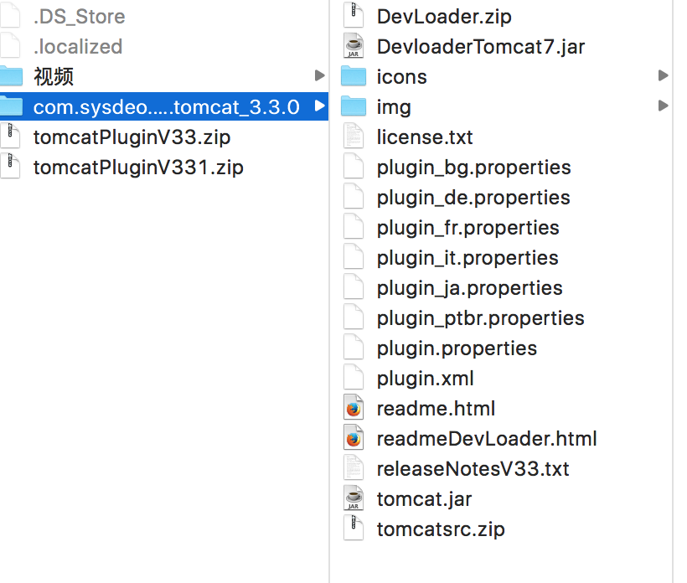
Task: Click the tomcatPluginV331.zip archive icon
Action: point(11,167)
